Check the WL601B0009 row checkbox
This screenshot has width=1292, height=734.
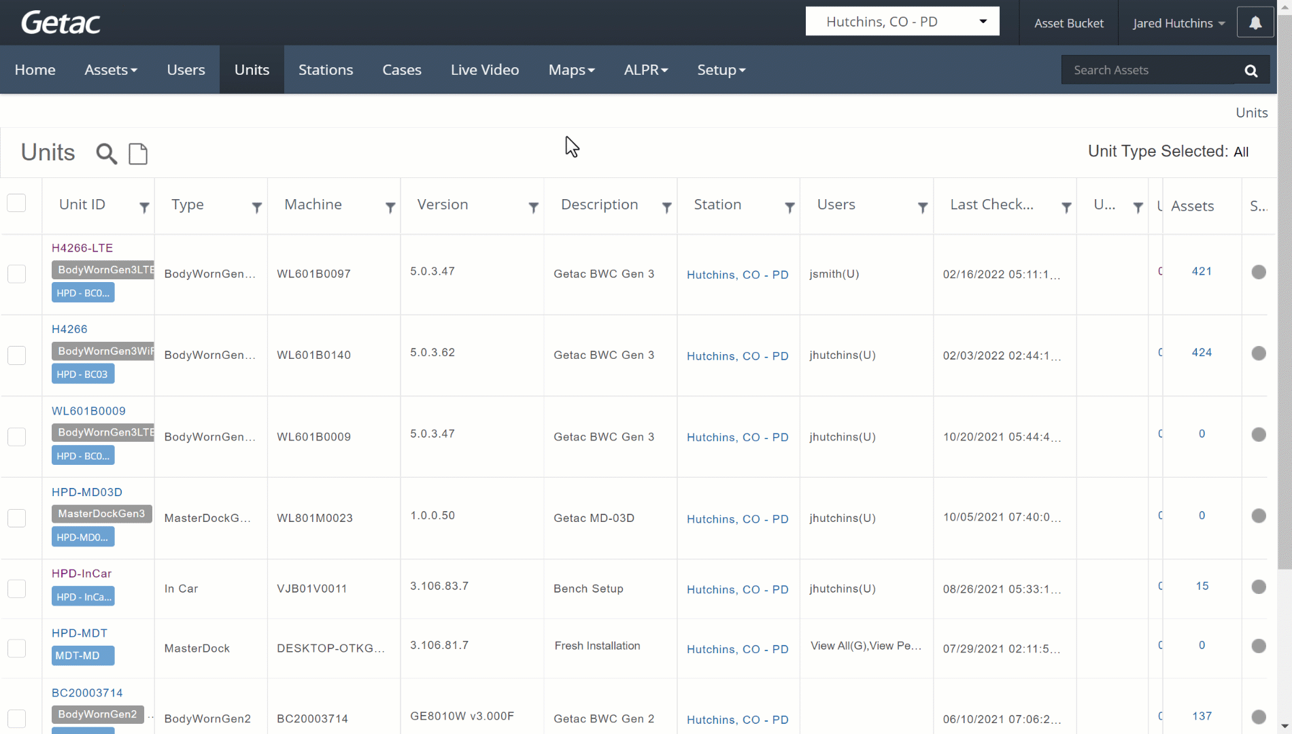click(16, 436)
